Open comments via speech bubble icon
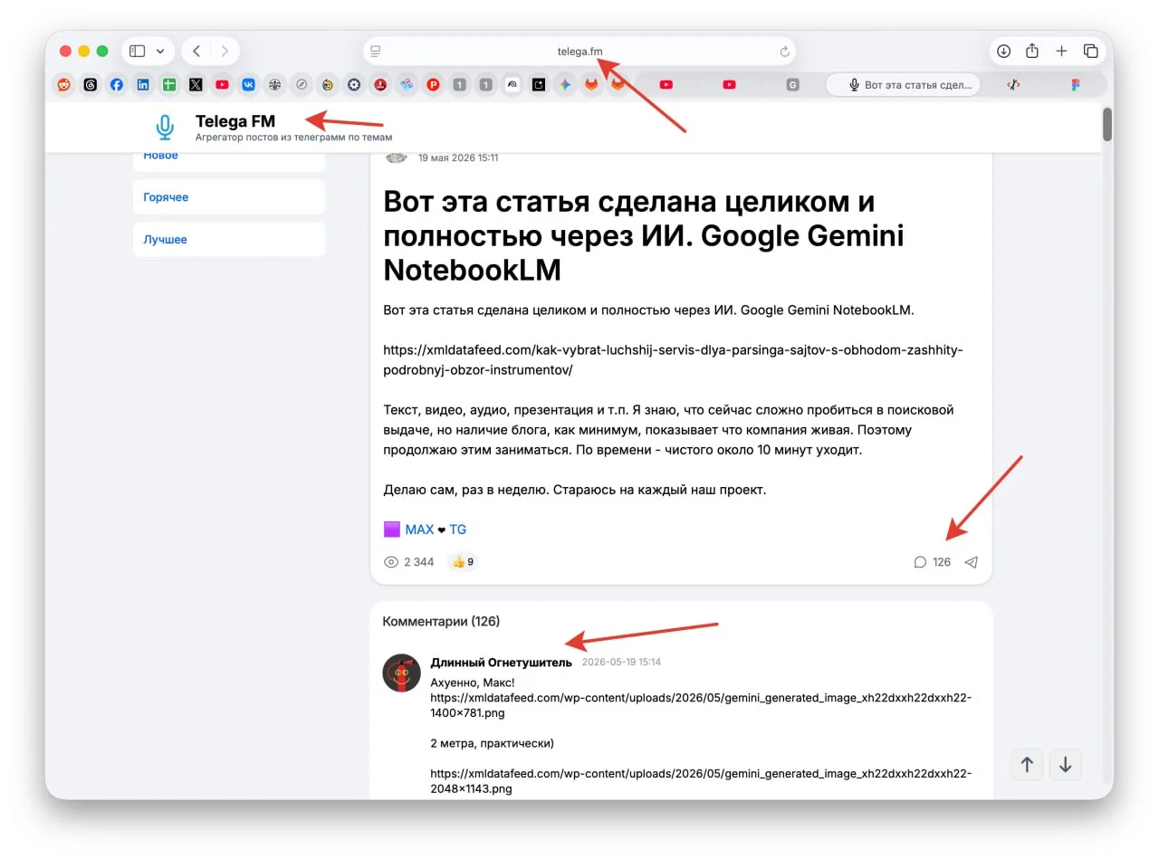Viewport: 1159px width, 859px height. pyautogui.click(x=920, y=562)
